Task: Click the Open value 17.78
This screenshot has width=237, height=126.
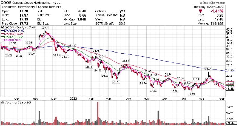Action: point(24,11)
